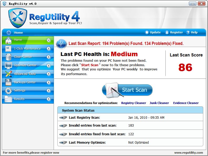The width and height of the screenshot is (208, 156).
Task: Open the Evidence Cleaner link
Action: point(186,103)
